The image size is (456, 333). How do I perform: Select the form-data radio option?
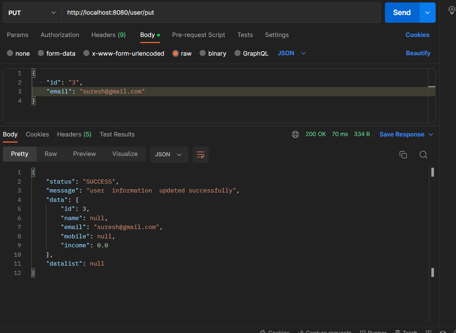tap(41, 53)
